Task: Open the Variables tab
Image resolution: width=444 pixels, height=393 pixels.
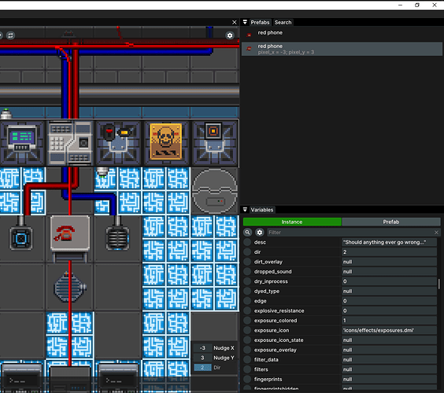Action: point(262,210)
